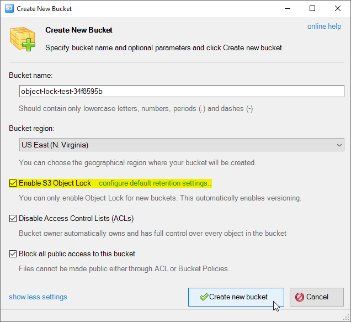Click show less settings link

(x=38, y=297)
